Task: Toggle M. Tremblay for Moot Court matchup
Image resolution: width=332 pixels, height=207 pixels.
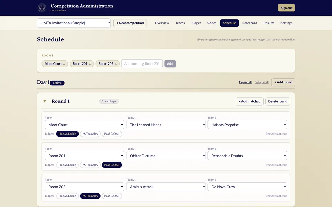Action: coord(90,134)
